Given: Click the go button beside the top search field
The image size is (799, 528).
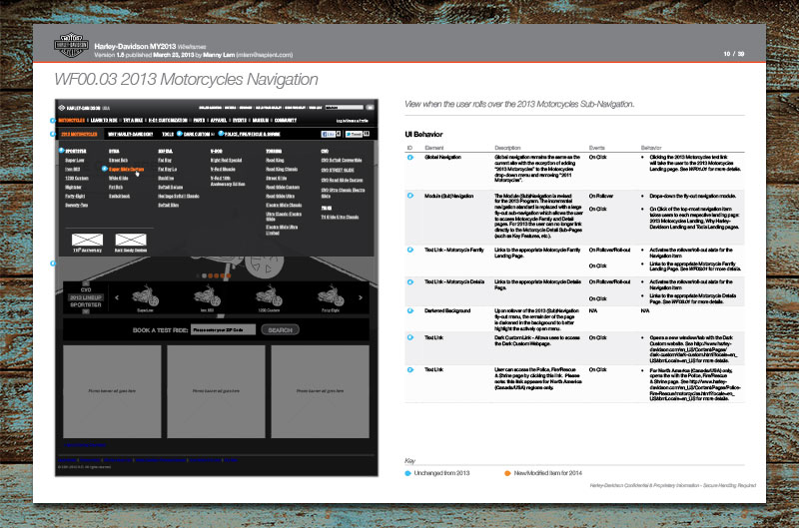Looking at the screenshot, I should (370, 108).
